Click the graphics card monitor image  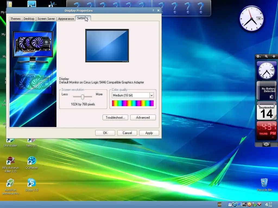pyautogui.click(x=33, y=47)
